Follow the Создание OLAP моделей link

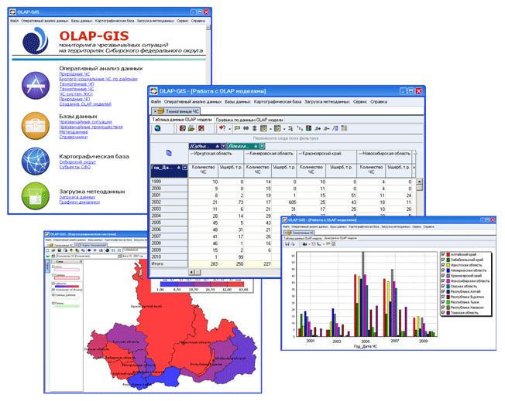pos(84,104)
